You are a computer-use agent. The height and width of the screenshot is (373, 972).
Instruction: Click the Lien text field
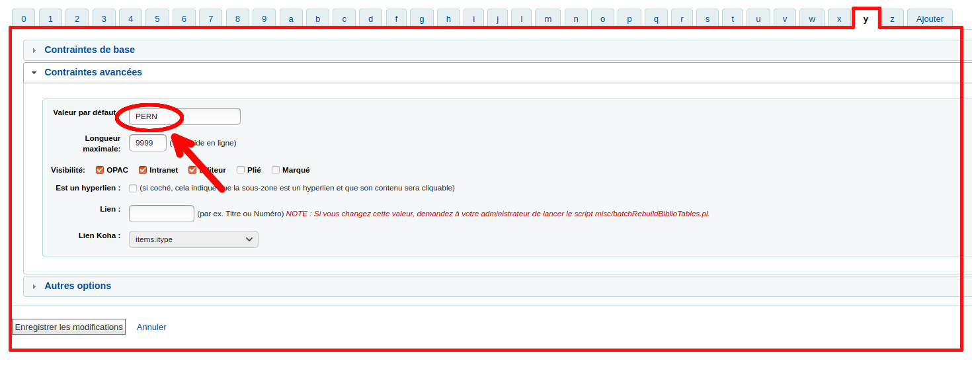point(161,214)
